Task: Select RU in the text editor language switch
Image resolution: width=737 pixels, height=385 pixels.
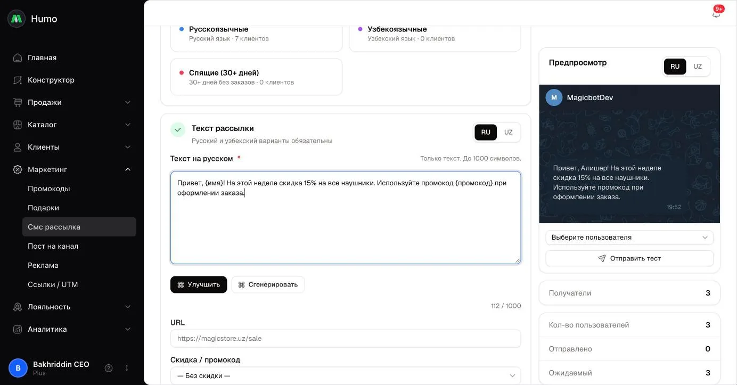Action: (486, 132)
